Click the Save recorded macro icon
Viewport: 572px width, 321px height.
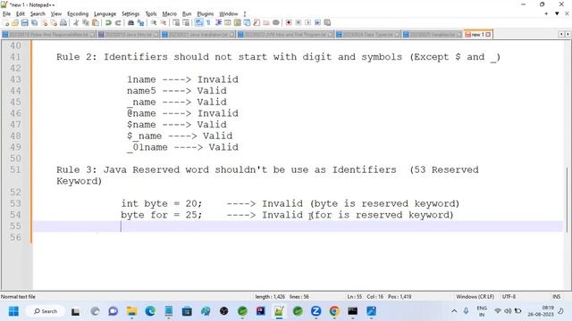[327, 22]
